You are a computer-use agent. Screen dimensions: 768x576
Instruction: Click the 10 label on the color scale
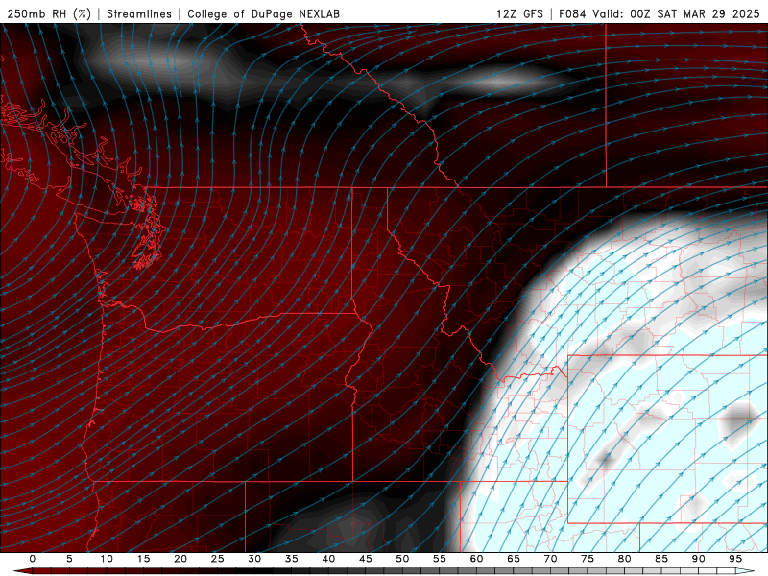pos(107,559)
